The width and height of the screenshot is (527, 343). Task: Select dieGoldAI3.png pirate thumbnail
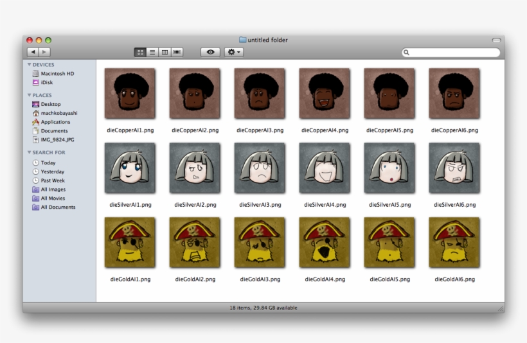pyautogui.click(x=260, y=243)
